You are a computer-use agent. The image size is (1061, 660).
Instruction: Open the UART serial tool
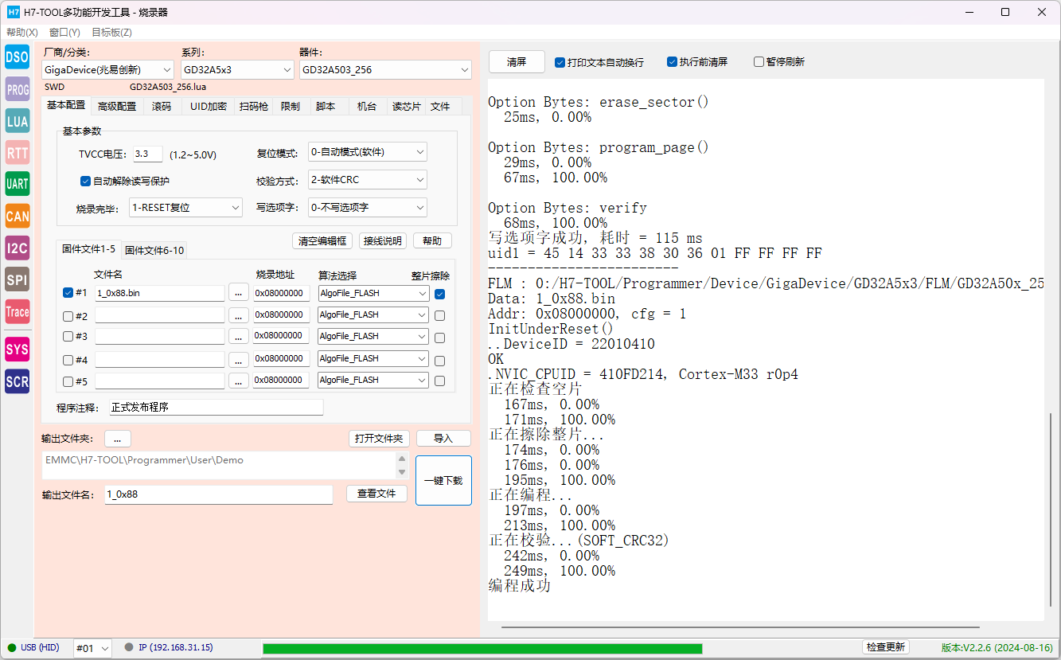(x=18, y=184)
